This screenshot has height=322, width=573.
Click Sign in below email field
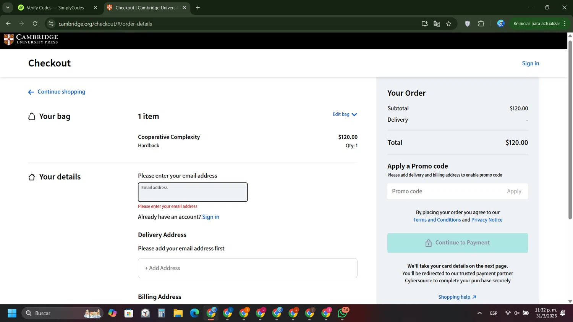point(210,217)
